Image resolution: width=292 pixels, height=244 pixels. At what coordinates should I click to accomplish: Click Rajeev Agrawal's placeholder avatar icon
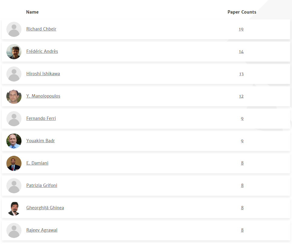tap(14, 230)
